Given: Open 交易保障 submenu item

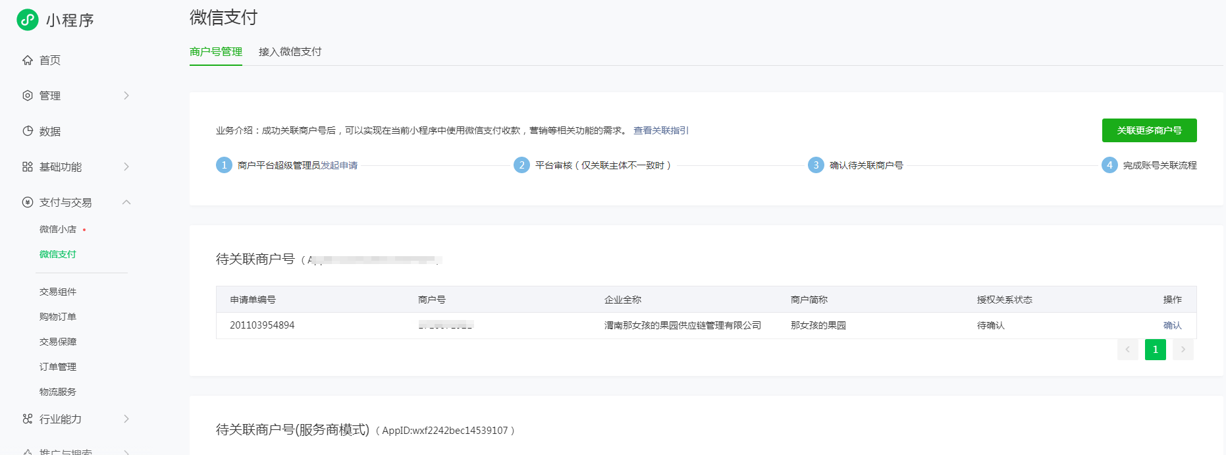Looking at the screenshot, I should 58,342.
